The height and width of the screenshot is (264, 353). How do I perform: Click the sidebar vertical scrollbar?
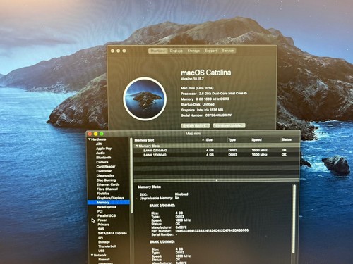[131, 176]
